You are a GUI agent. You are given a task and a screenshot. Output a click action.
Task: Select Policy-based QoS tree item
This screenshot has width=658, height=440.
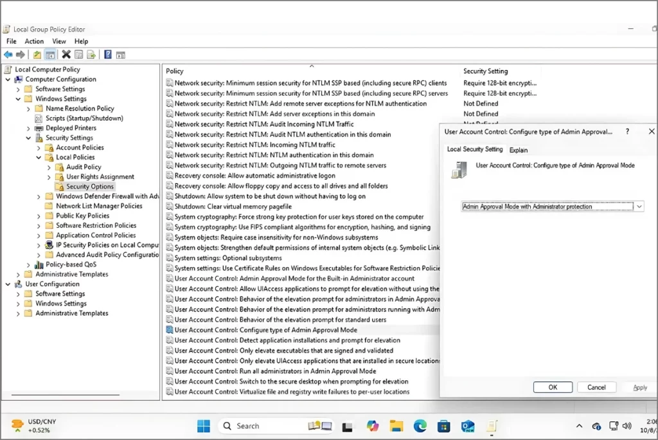[x=71, y=264]
